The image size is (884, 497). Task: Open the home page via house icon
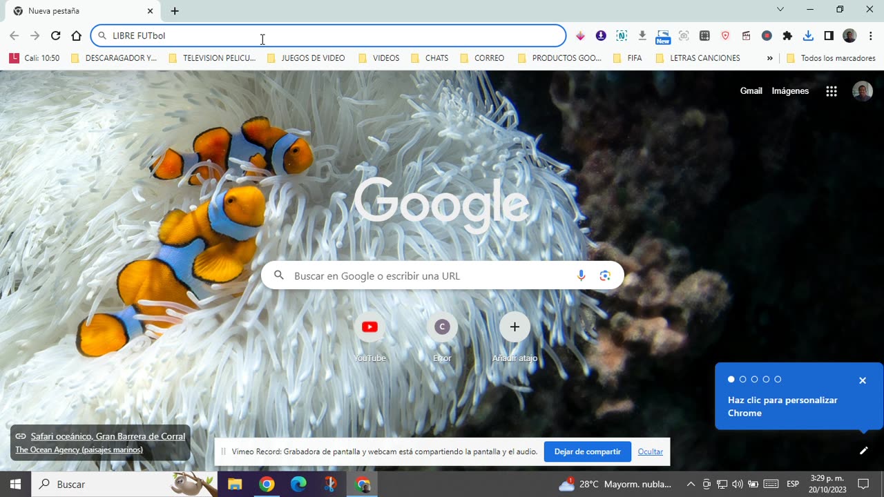(77, 36)
